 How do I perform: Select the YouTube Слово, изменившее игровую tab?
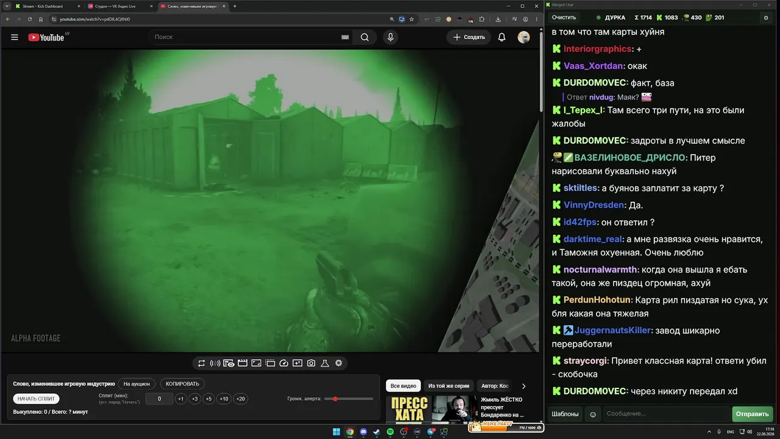(193, 6)
